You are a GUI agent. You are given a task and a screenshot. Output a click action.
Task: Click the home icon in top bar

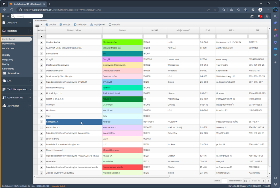pos(3,16)
